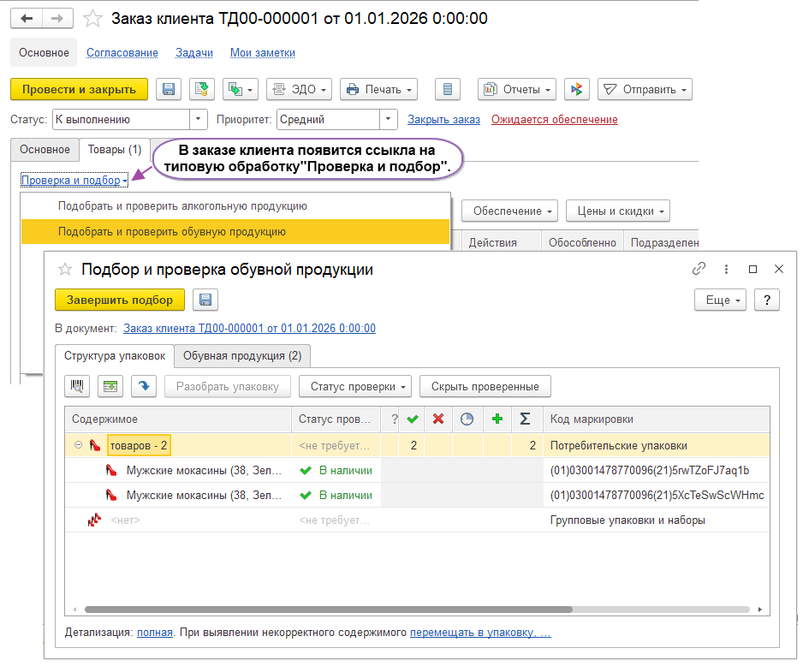Viewport: 803px width, 666px height.
Task: Open the Отправить dropdown
Action: [645, 89]
